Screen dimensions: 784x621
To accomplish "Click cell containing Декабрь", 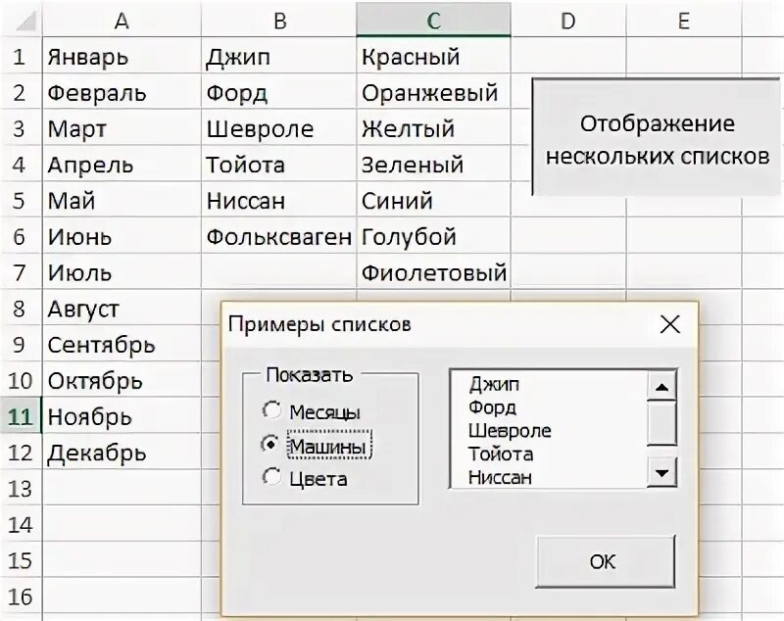I will coord(122,452).
